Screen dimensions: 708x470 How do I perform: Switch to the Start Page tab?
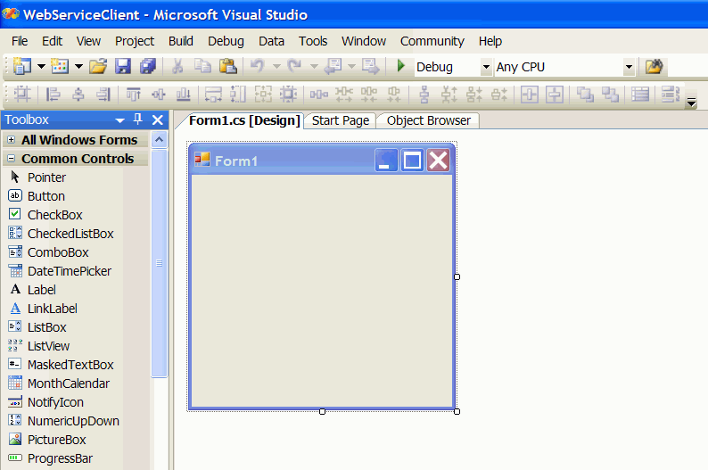point(341,120)
